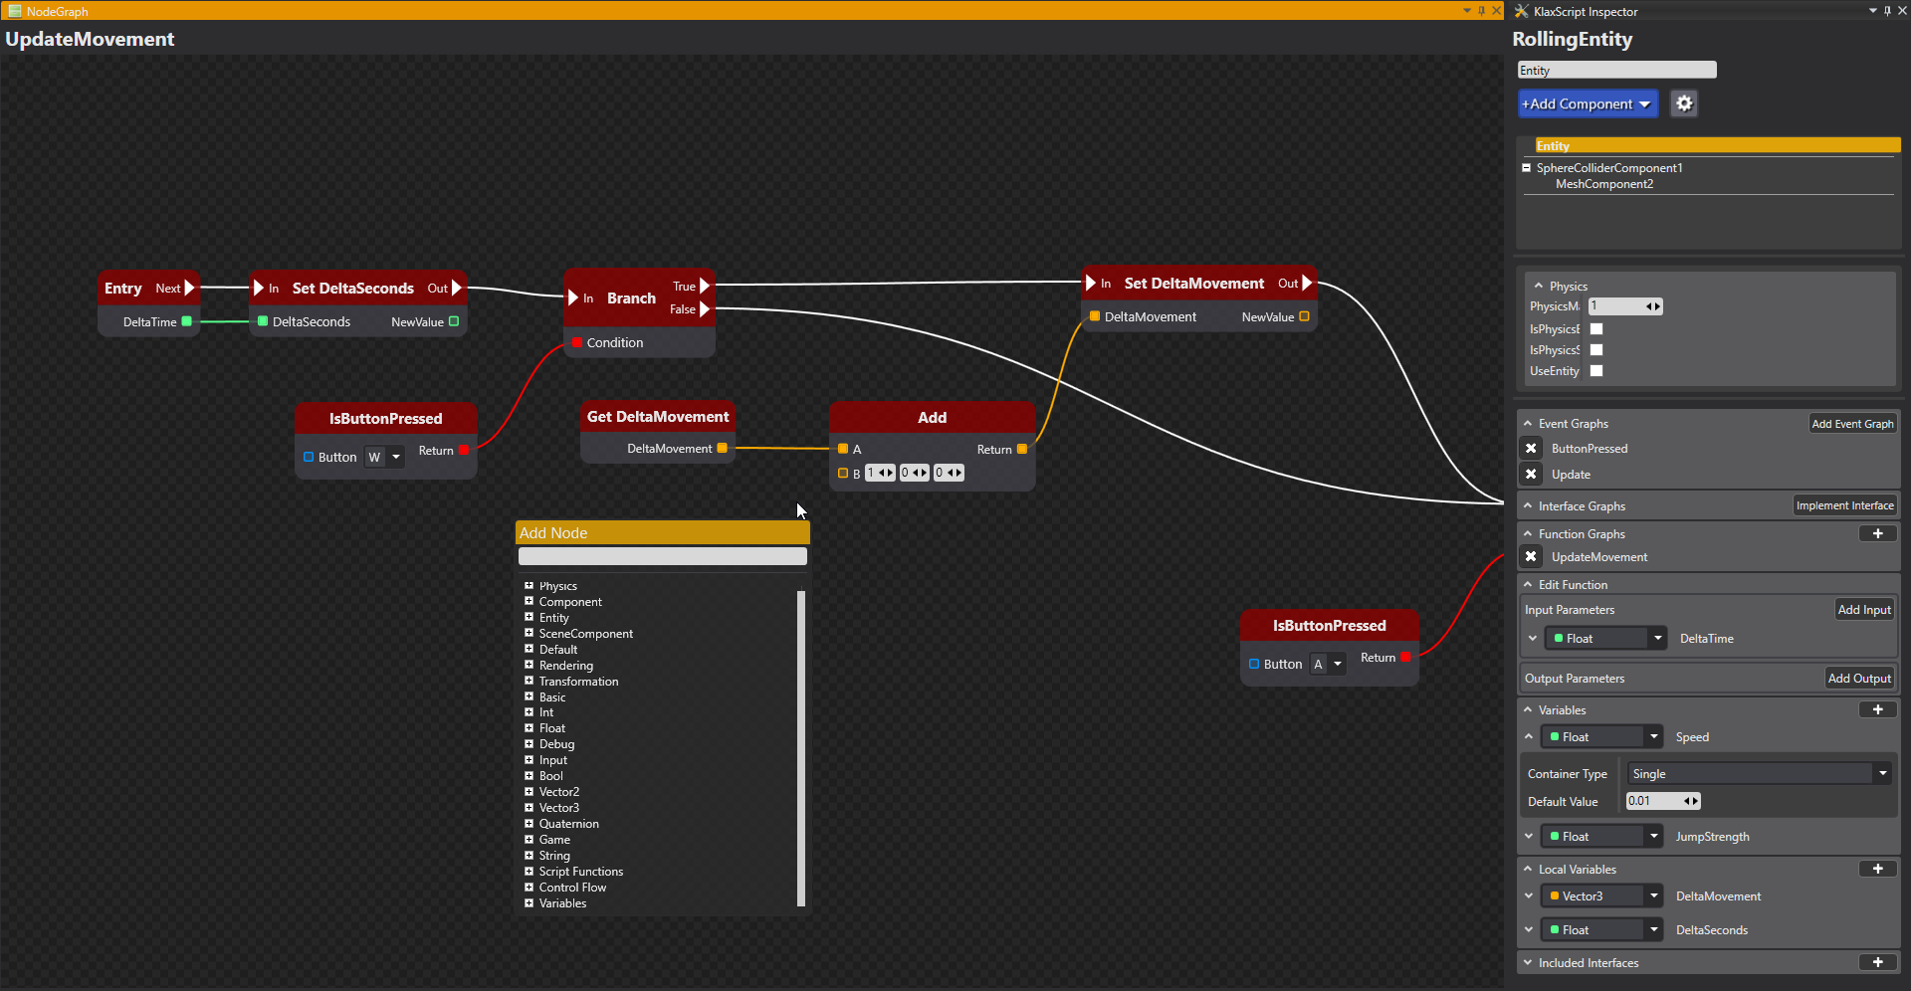Click the Add Node search field
1911x991 pixels.
(x=662, y=557)
